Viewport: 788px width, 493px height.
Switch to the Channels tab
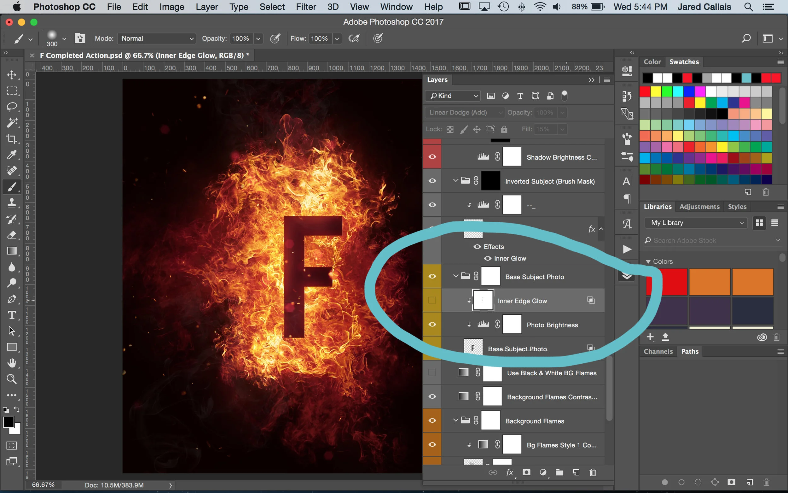[658, 351]
